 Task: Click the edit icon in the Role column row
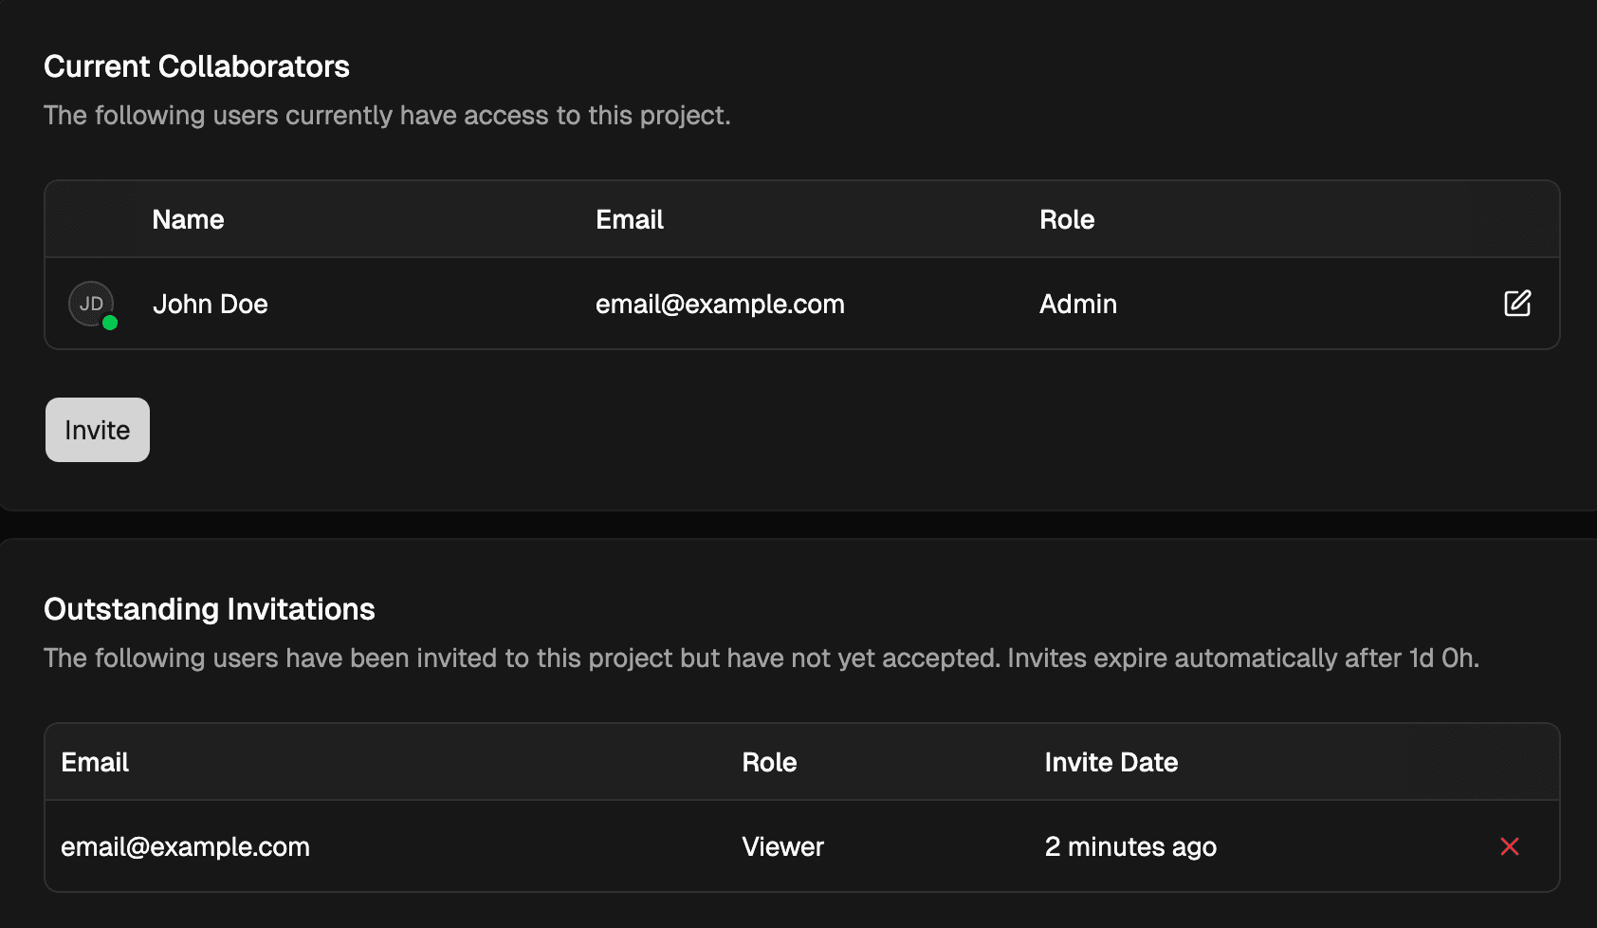click(1516, 304)
